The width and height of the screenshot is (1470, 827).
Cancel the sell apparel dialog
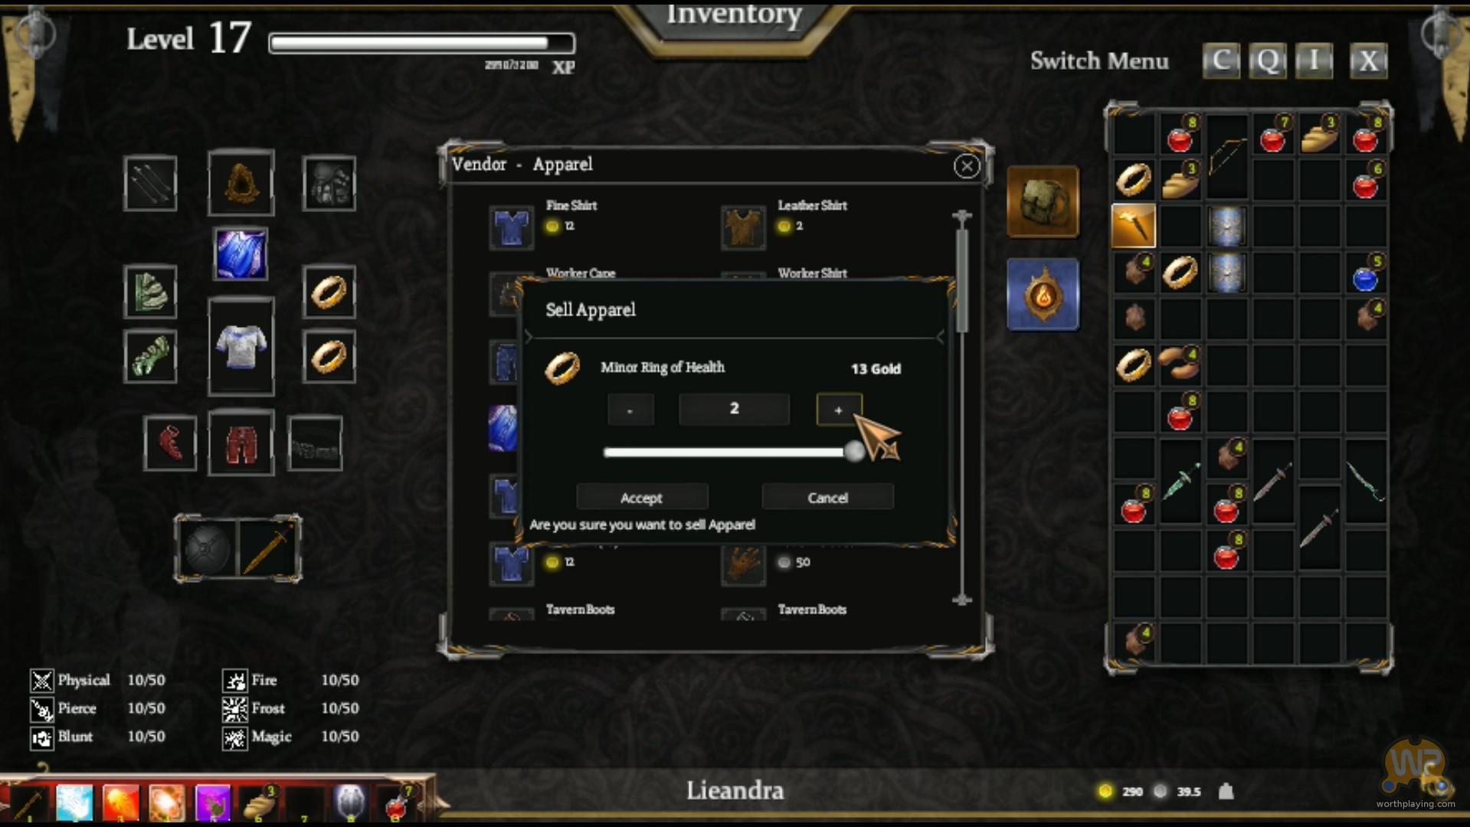(x=827, y=498)
